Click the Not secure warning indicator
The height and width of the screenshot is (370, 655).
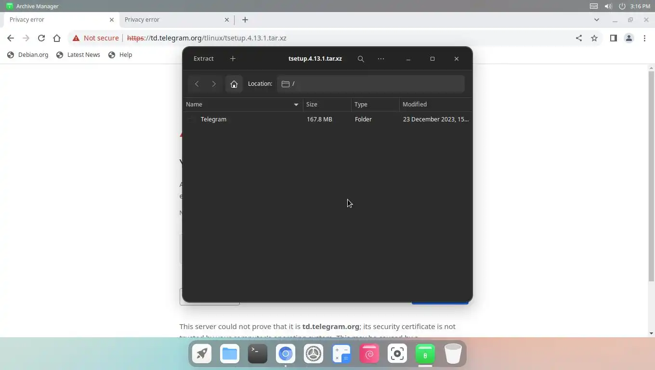coord(96,38)
